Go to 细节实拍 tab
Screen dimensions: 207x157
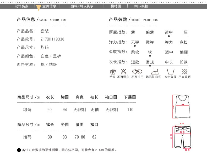coord(141,6)
